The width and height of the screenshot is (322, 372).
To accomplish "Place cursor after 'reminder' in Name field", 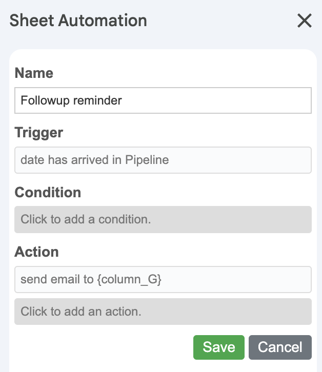I will click(123, 100).
